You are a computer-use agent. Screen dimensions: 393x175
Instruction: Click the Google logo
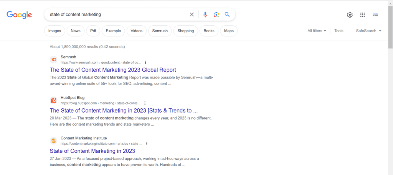(19, 15)
